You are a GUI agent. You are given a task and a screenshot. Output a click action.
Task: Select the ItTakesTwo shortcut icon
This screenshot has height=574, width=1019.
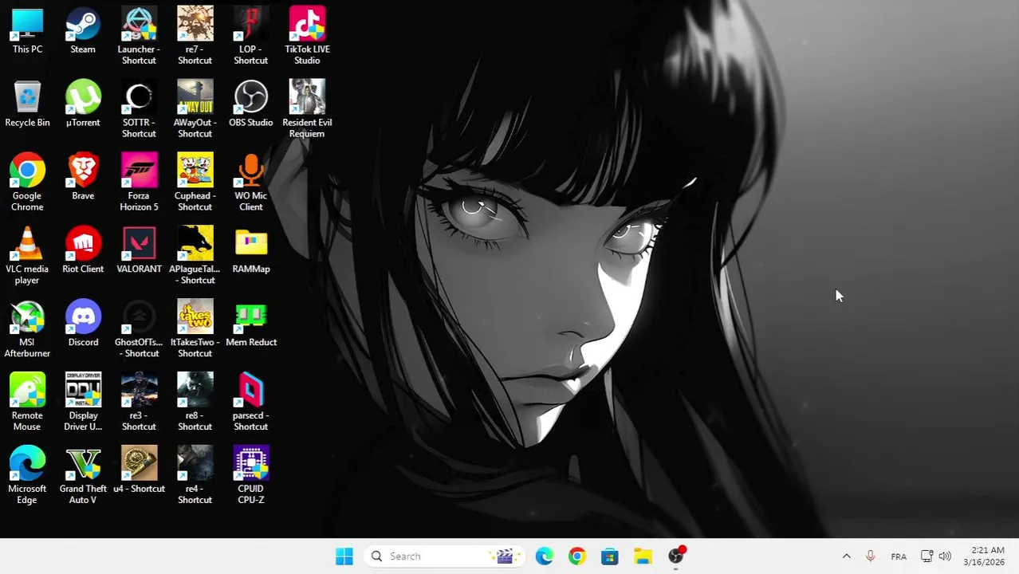coord(195,329)
